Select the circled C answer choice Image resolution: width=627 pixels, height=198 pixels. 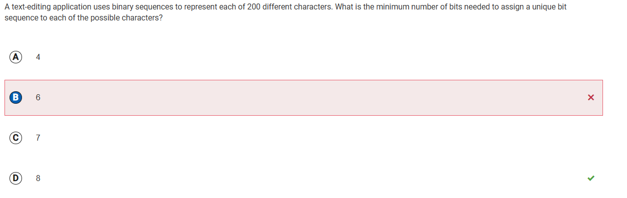click(x=16, y=138)
